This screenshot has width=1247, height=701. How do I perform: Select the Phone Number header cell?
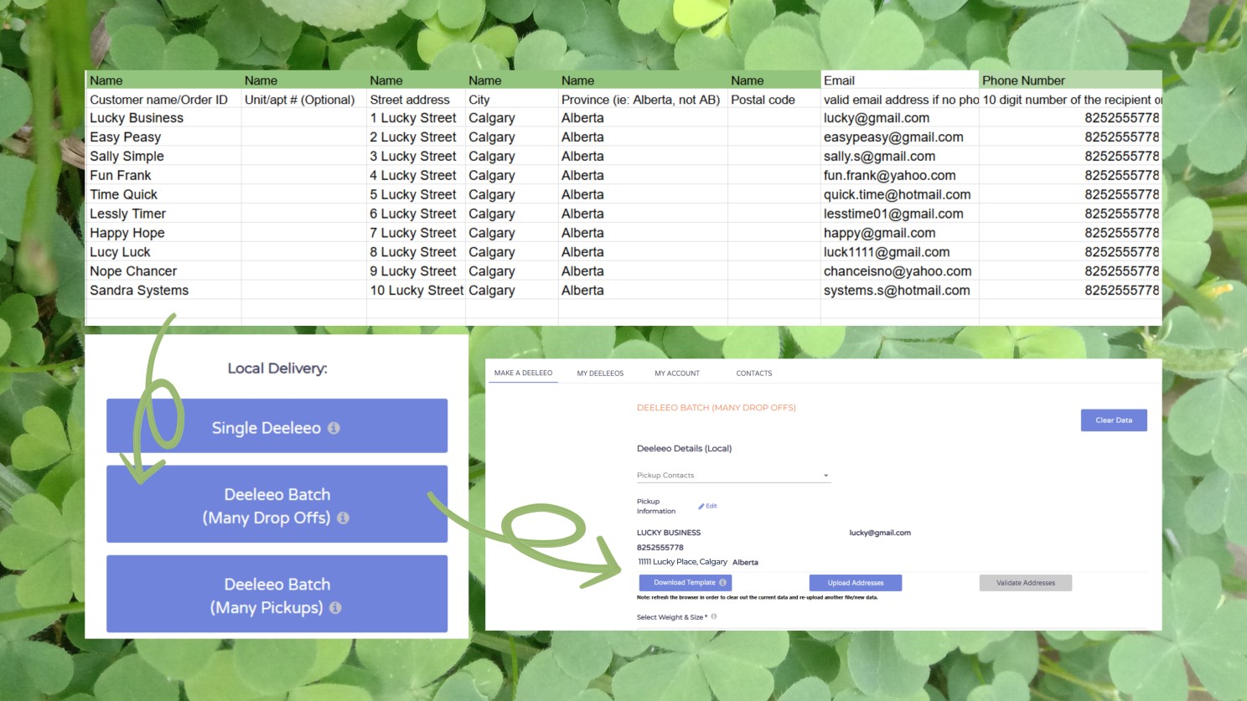[1070, 80]
